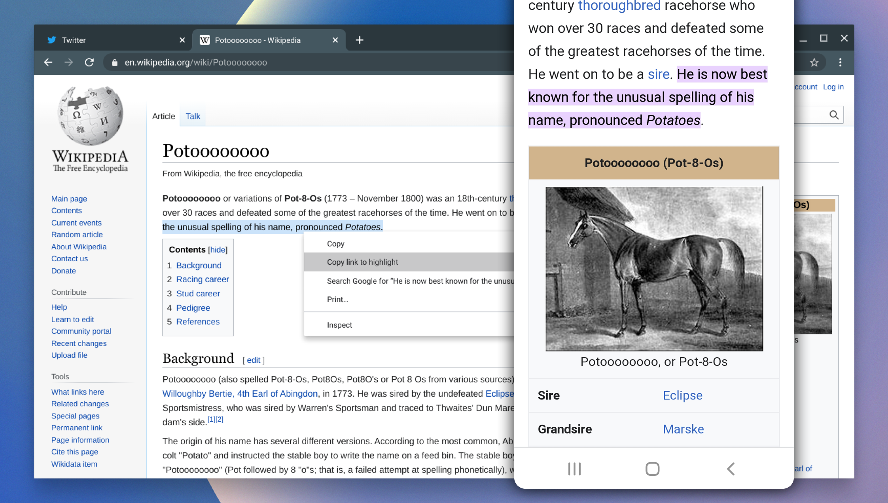Click Random article in sidebar

(77, 234)
